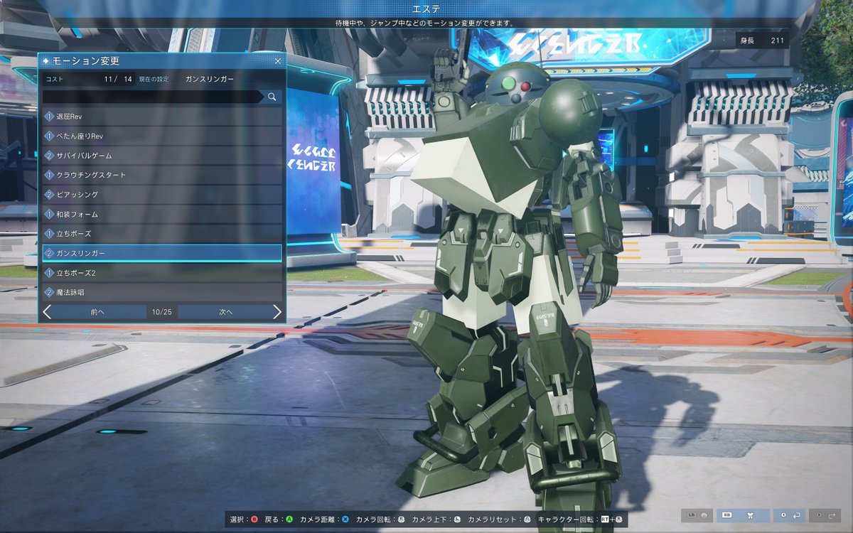Image resolution: width=853 pixels, height=533 pixels.
Task: Select the ぺたん座りRev motion
Action: tap(162, 136)
